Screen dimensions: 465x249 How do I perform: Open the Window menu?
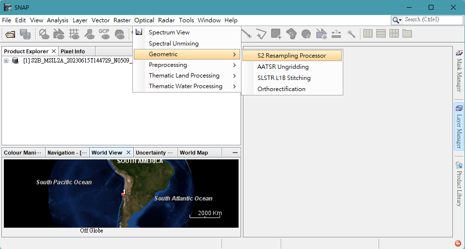[209, 20]
